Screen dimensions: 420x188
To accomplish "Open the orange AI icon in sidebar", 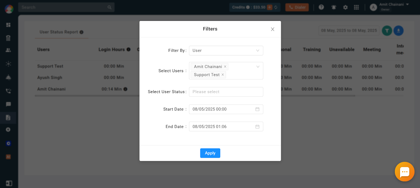I will click(8, 157).
